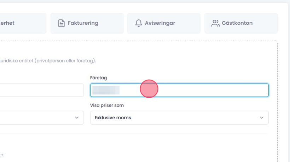Open the Visa priser som dropdown
290x162 pixels.
pos(179,118)
